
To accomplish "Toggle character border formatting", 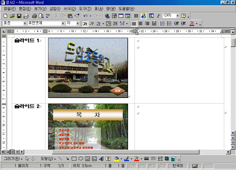I will point(108,24).
